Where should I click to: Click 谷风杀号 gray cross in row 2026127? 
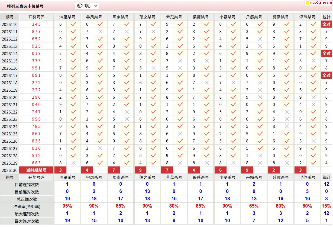100,148
